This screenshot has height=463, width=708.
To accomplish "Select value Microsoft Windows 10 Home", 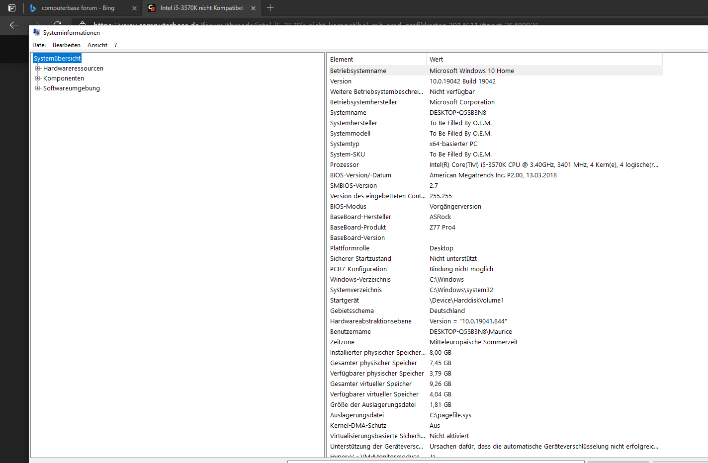I will [x=472, y=71].
